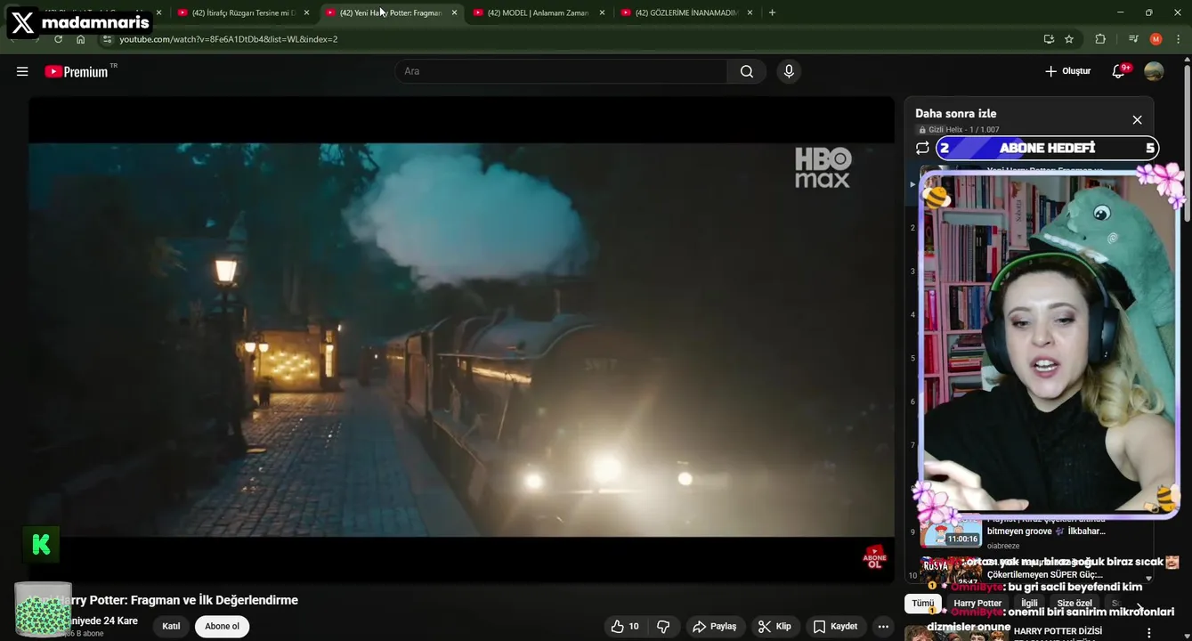The height and width of the screenshot is (641, 1192).
Task: Select the 'Harry Potter' filter chip
Action: [977, 604]
